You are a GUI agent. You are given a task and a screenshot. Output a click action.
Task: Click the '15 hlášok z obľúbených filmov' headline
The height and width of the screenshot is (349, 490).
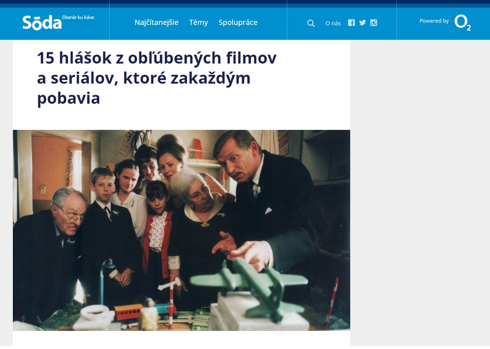(x=157, y=58)
